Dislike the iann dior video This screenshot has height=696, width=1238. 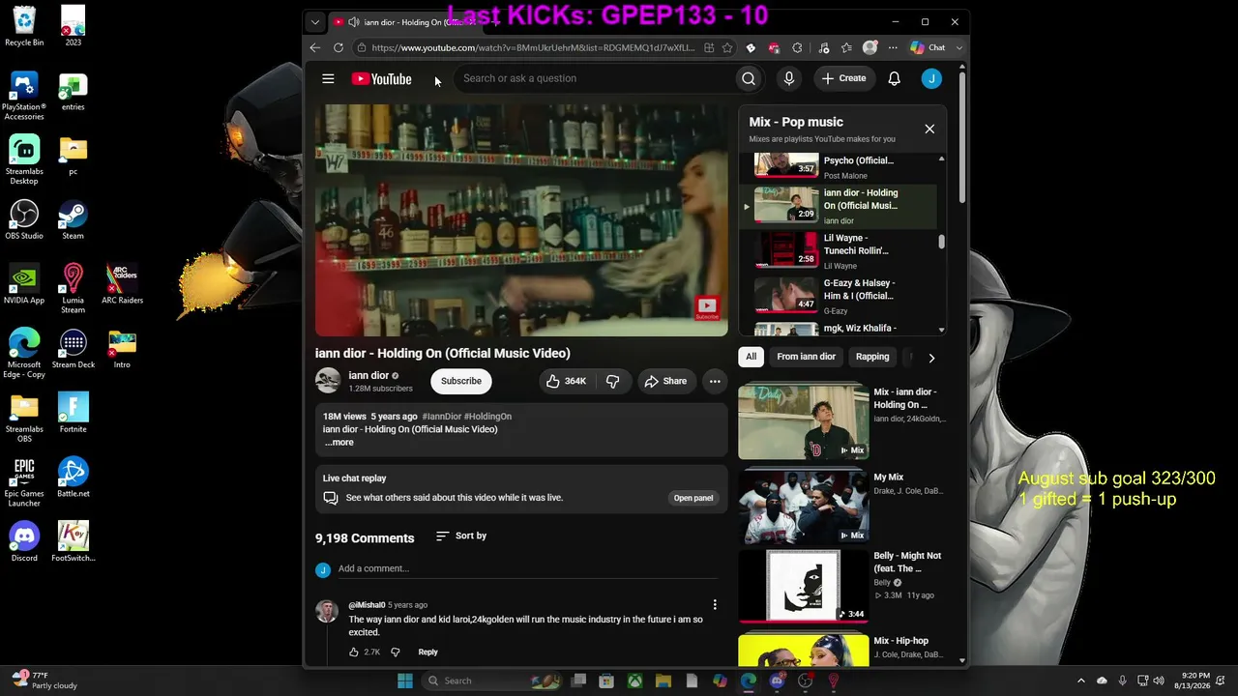click(x=613, y=381)
